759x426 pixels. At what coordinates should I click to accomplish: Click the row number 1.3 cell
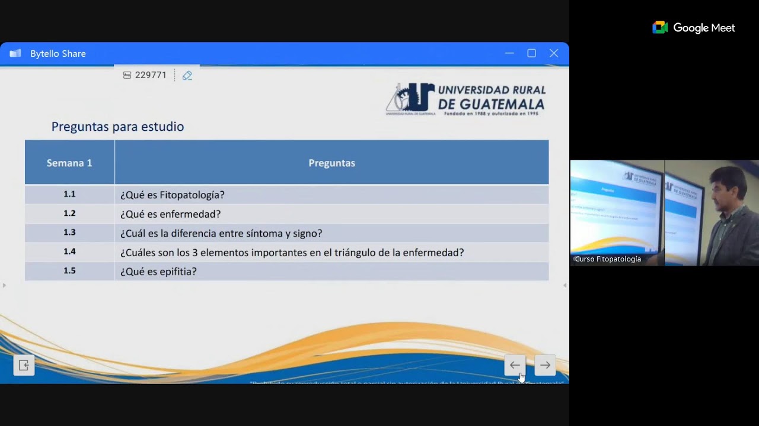(69, 233)
